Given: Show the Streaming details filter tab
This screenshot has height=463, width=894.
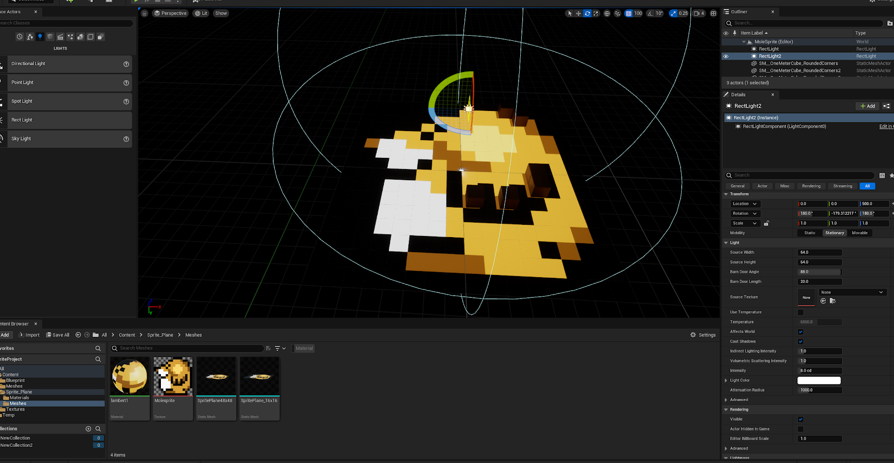Looking at the screenshot, I should [843, 186].
